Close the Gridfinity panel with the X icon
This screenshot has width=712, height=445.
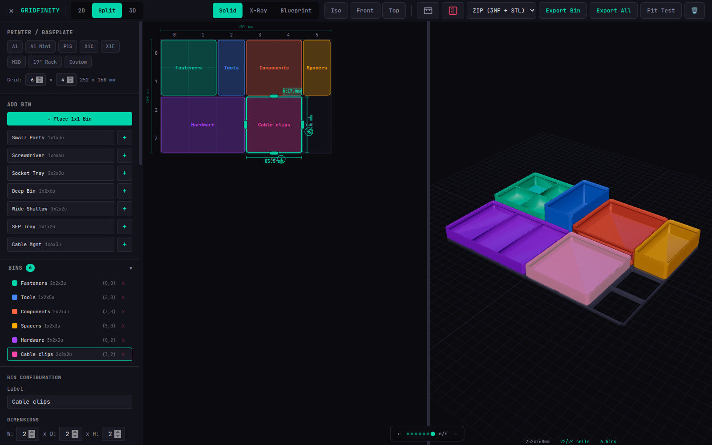(x=11, y=11)
